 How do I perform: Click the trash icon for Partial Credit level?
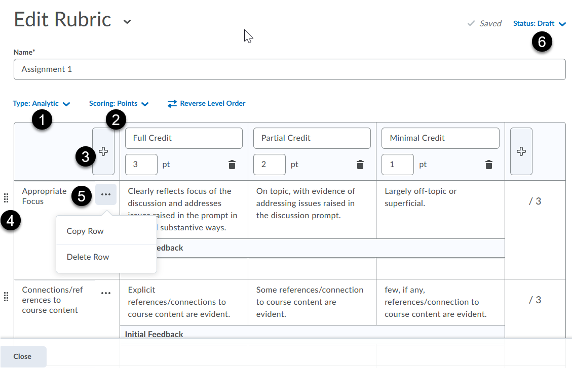click(x=360, y=165)
